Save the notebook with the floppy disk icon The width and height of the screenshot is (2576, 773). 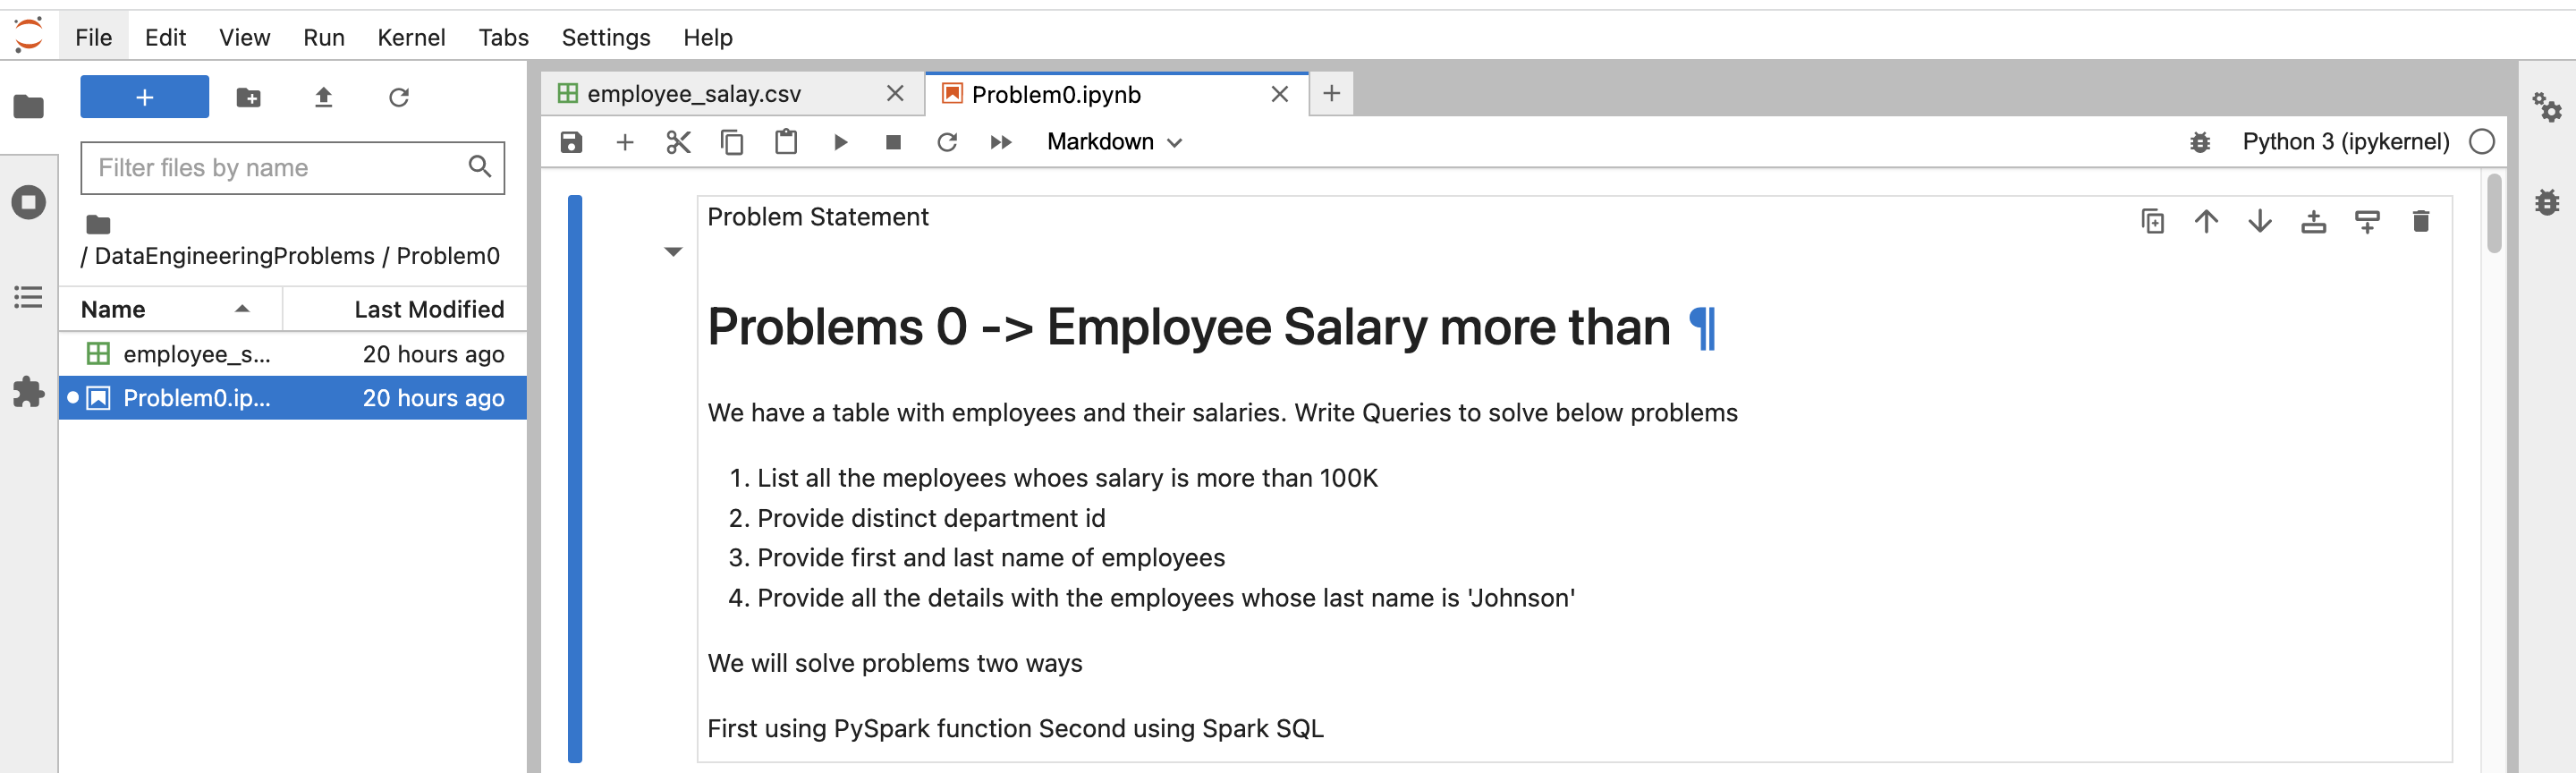571,142
